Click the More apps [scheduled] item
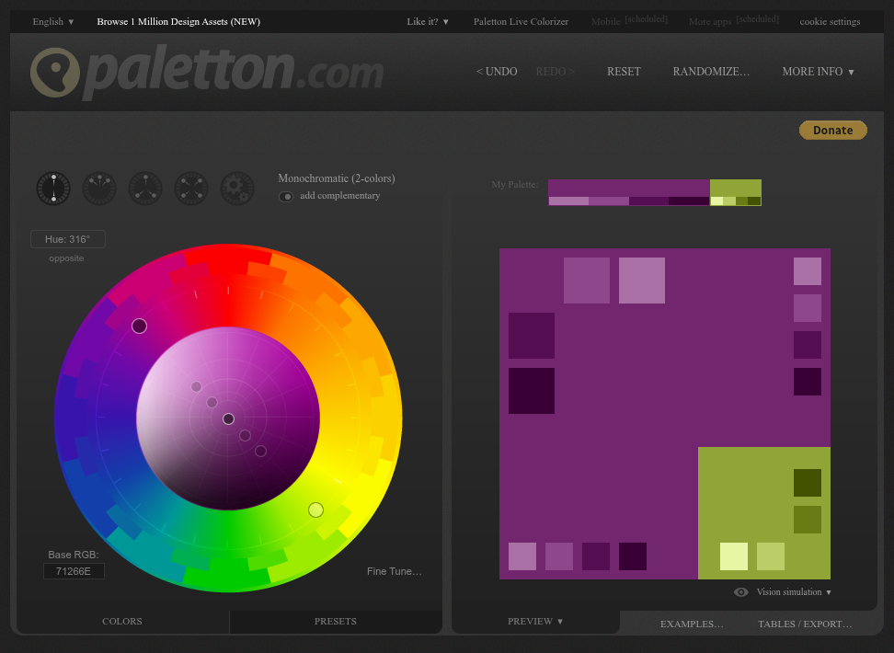This screenshot has height=653, width=894. pos(733,21)
